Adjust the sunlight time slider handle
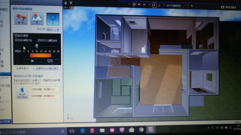 [x=37, y=46]
